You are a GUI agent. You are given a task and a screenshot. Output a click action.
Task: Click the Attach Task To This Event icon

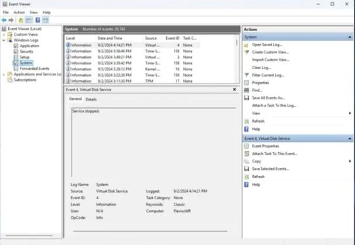click(247, 153)
